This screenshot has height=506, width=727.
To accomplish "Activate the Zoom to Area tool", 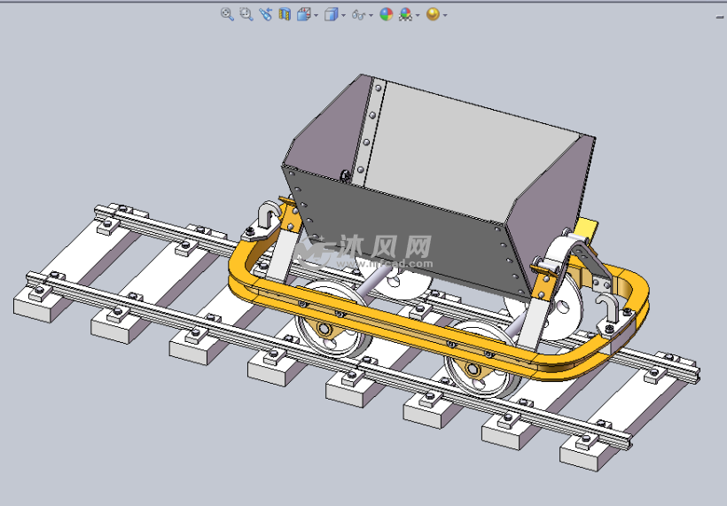I will [x=246, y=14].
